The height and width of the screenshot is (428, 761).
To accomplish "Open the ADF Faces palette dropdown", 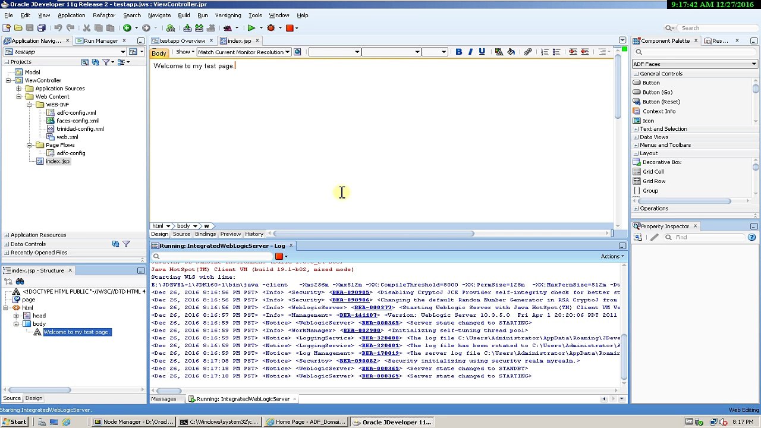I will pyautogui.click(x=694, y=64).
